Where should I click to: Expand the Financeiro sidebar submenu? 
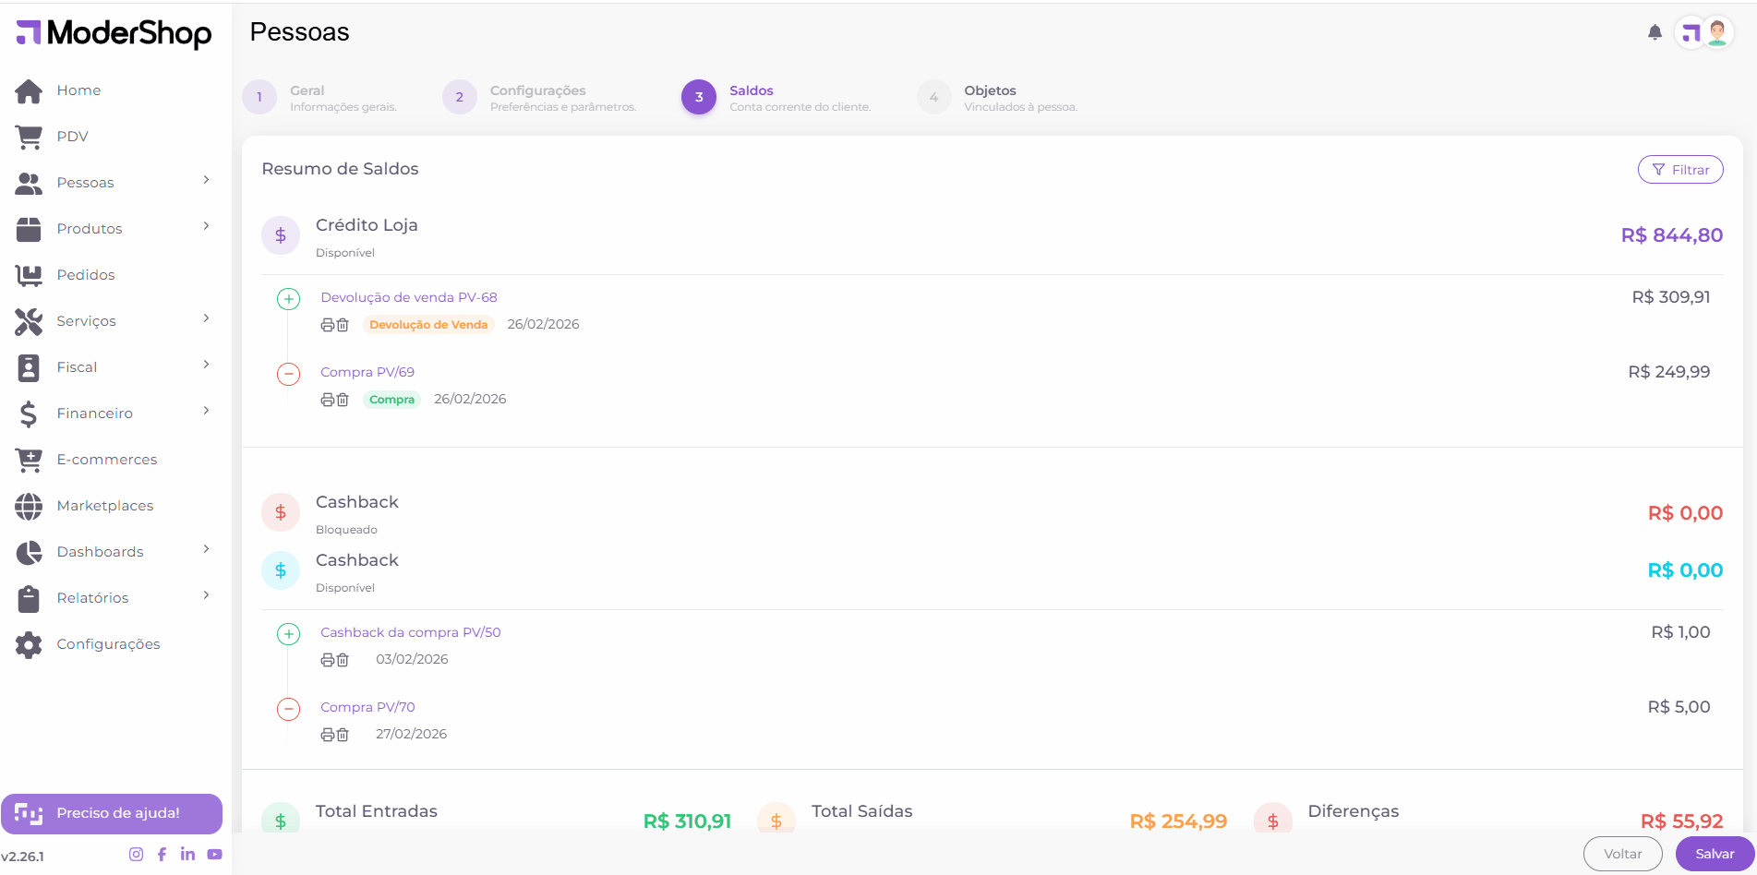[x=206, y=412]
